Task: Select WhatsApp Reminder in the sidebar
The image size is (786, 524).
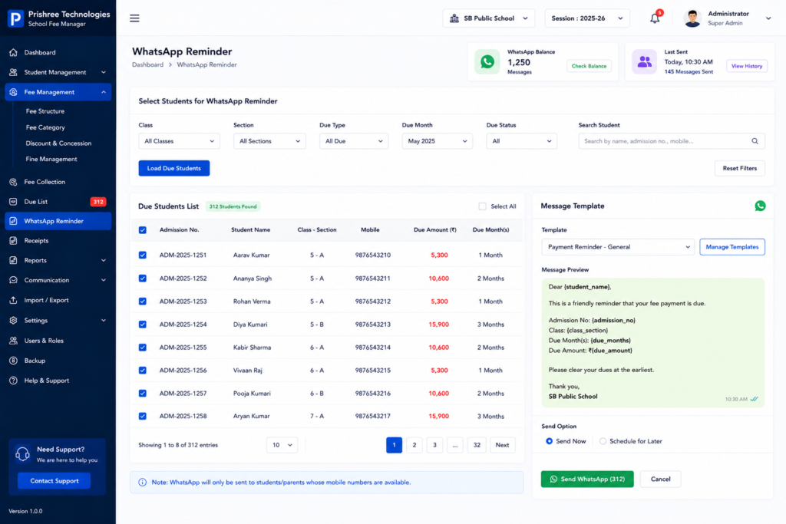Action: pos(58,221)
